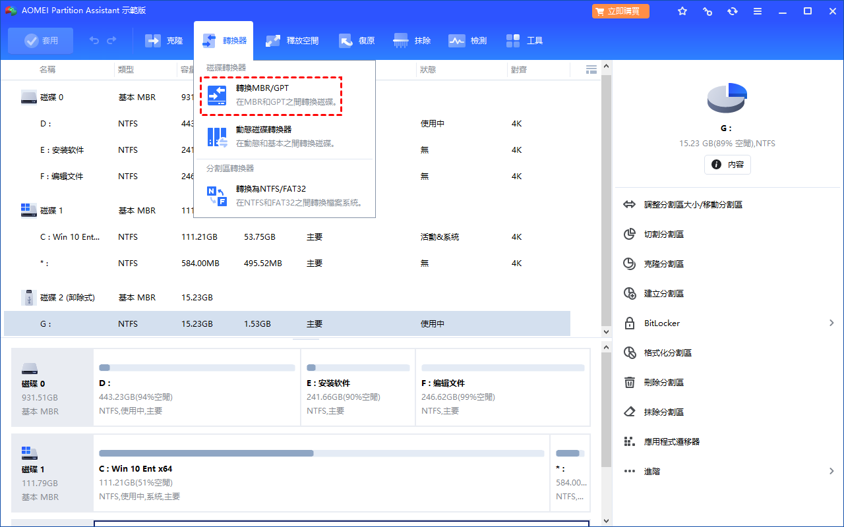This screenshot has width=844, height=527.
Task: Expand the 進階 advanced submenu arrow
Action: pyautogui.click(x=831, y=472)
